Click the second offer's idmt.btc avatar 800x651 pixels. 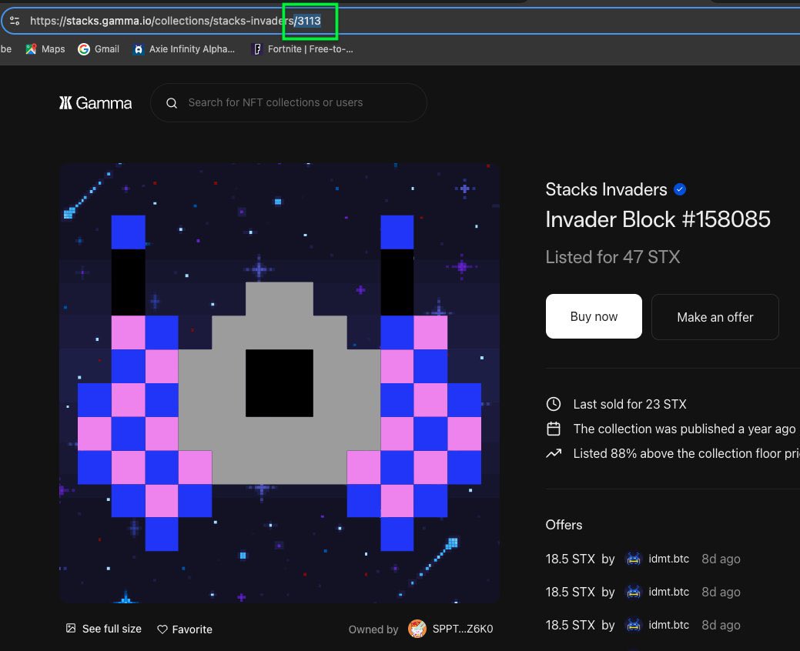[634, 592]
